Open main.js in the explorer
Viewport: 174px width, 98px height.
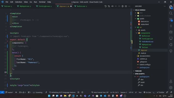tap(143, 53)
